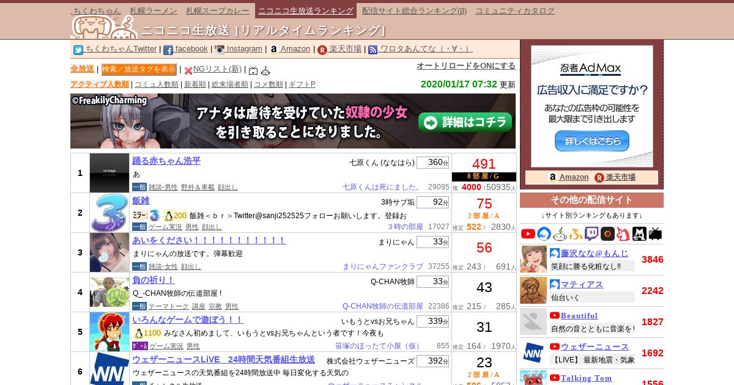Open the OPENREC orange-circle site icon
Viewport: 734px width, 385px height.
pos(607,233)
